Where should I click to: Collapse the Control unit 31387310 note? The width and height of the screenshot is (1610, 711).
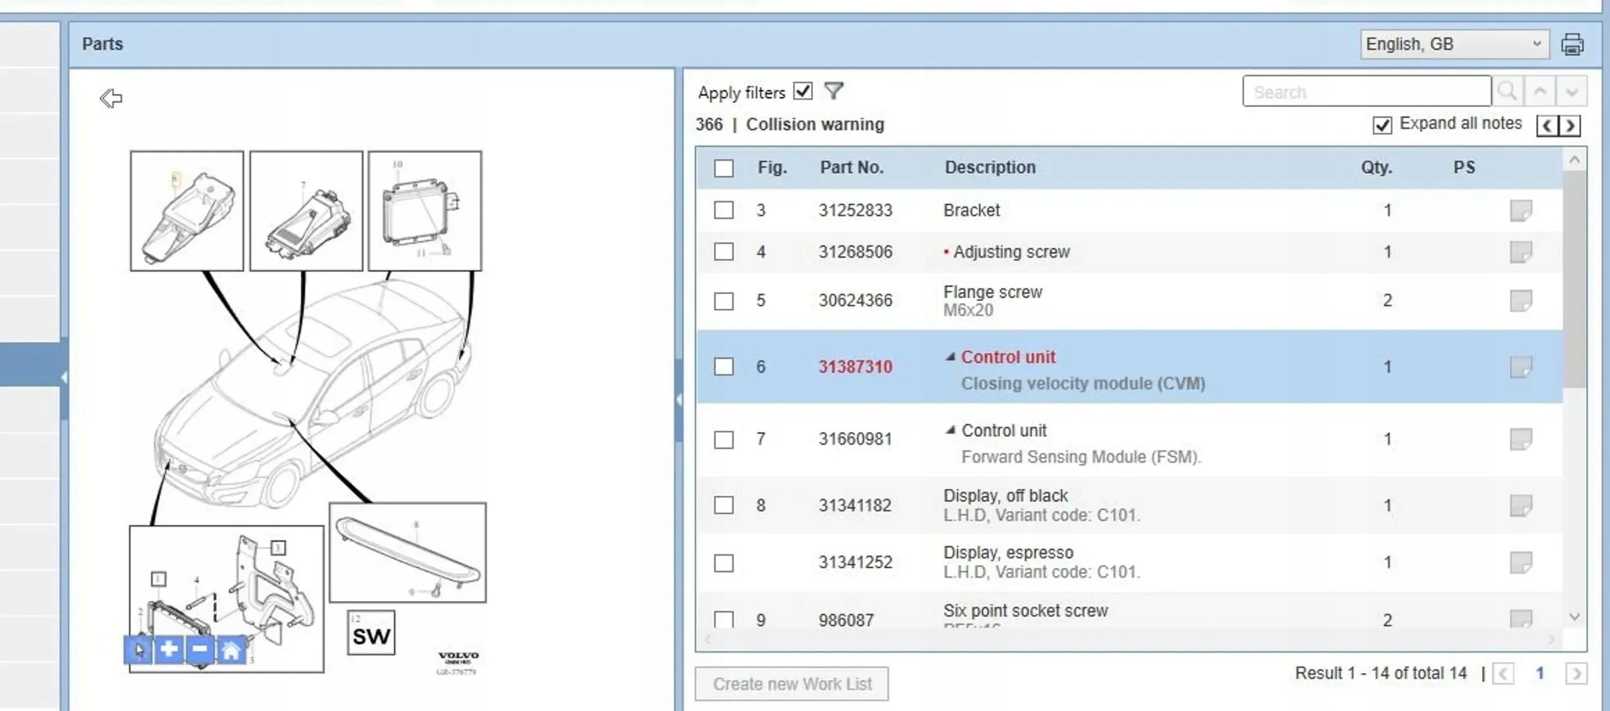coord(950,357)
